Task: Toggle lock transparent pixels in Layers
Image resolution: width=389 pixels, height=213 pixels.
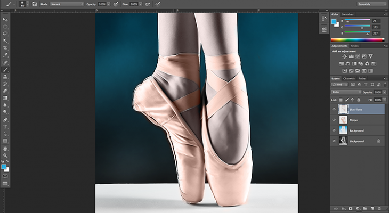Action: [341, 100]
